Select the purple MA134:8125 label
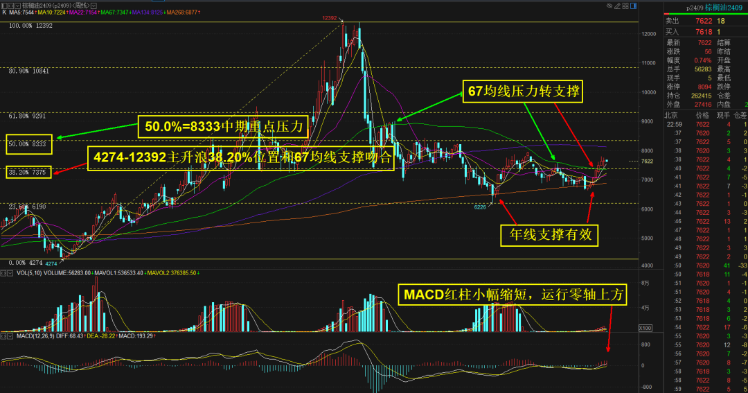This screenshot has width=748, height=393. point(148,12)
